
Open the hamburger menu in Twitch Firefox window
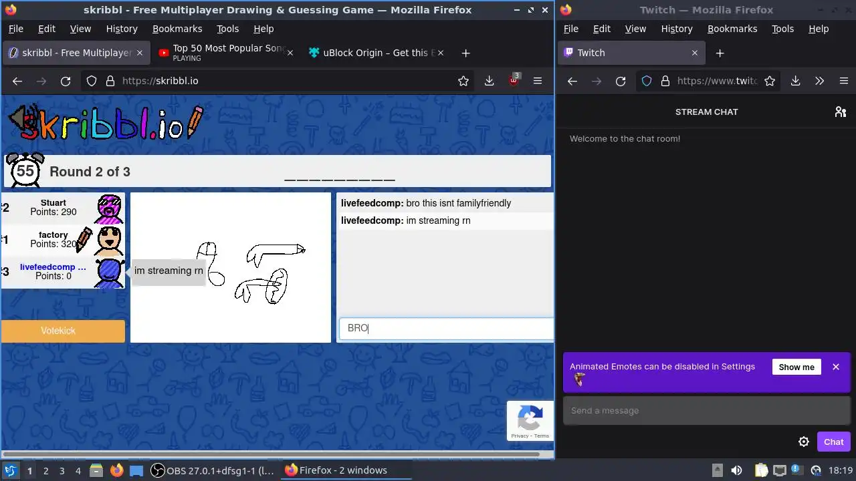(x=843, y=81)
